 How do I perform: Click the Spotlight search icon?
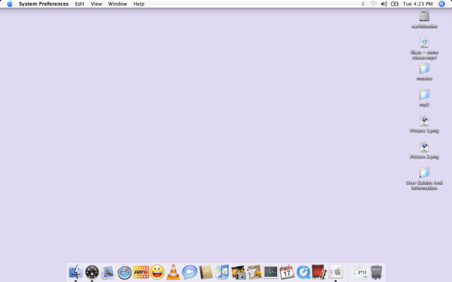(441, 4)
